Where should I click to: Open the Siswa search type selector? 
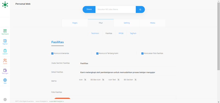[89, 10]
